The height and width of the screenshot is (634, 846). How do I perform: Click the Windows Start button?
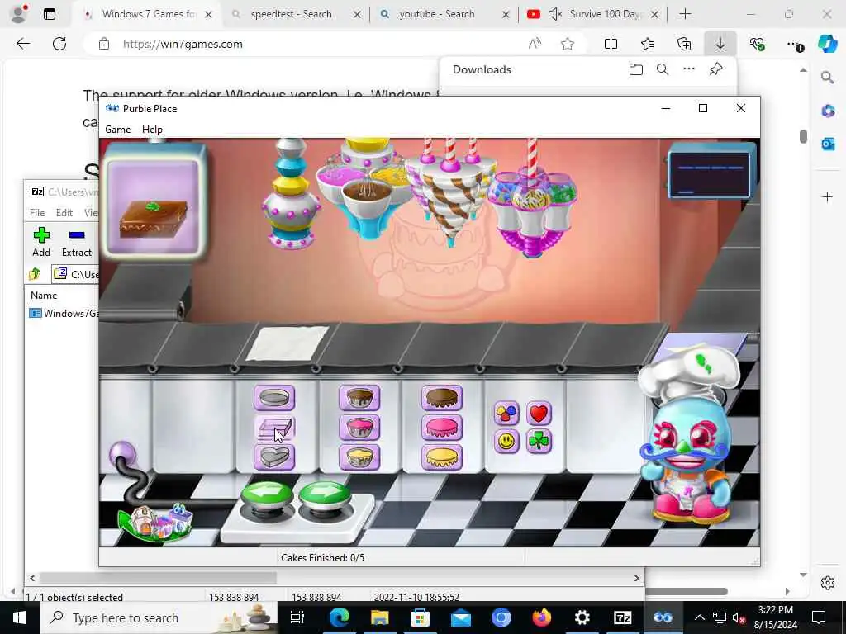point(20,617)
